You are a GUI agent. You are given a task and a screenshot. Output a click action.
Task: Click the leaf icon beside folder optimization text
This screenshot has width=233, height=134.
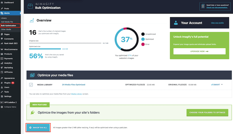pos(33,112)
